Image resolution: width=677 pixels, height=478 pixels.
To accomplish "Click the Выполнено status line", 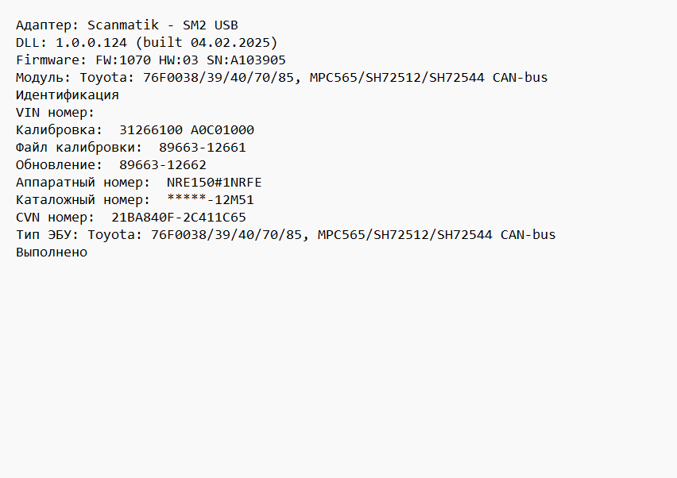I will coord(52,252).
